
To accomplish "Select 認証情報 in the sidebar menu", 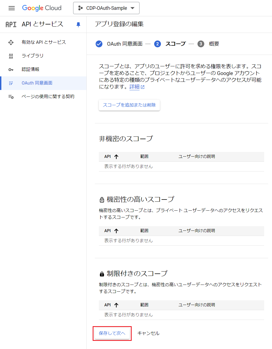I will coord(30,69).
